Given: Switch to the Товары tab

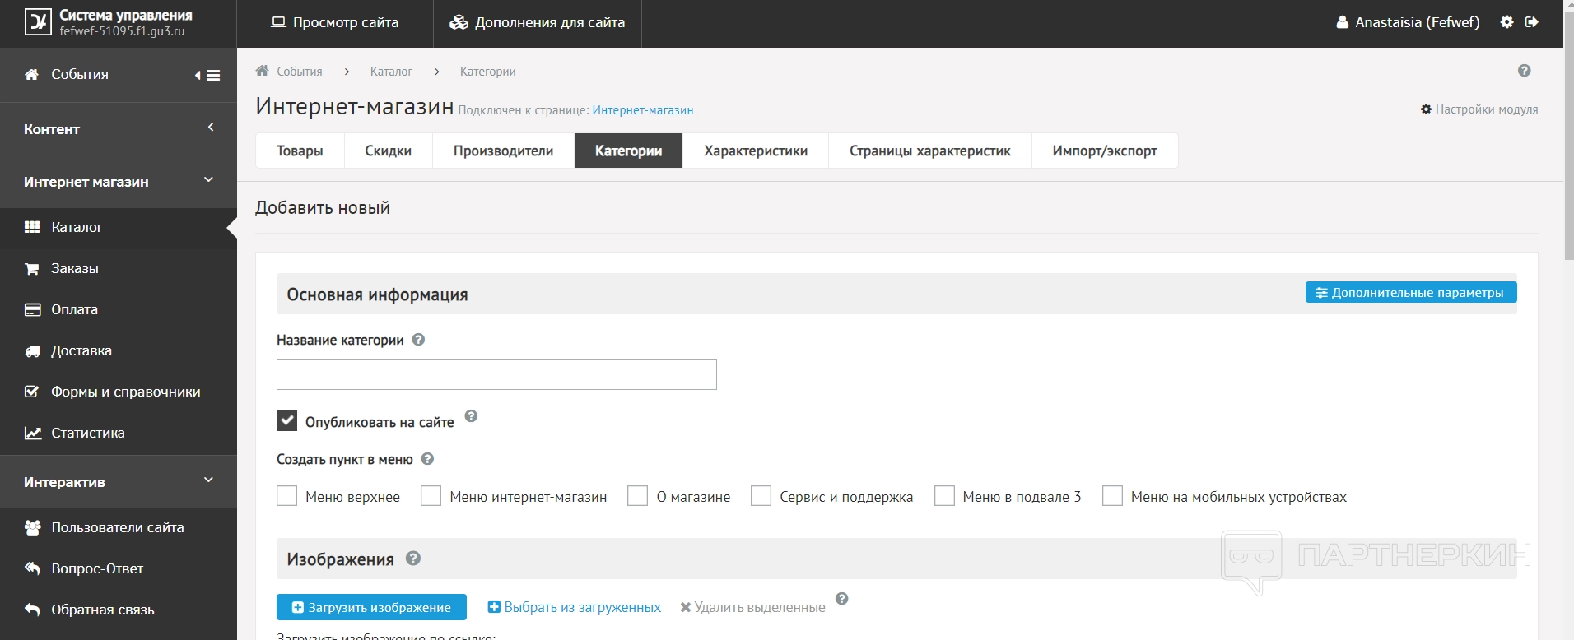Looking at the screenshot, I should pos(300,151).
